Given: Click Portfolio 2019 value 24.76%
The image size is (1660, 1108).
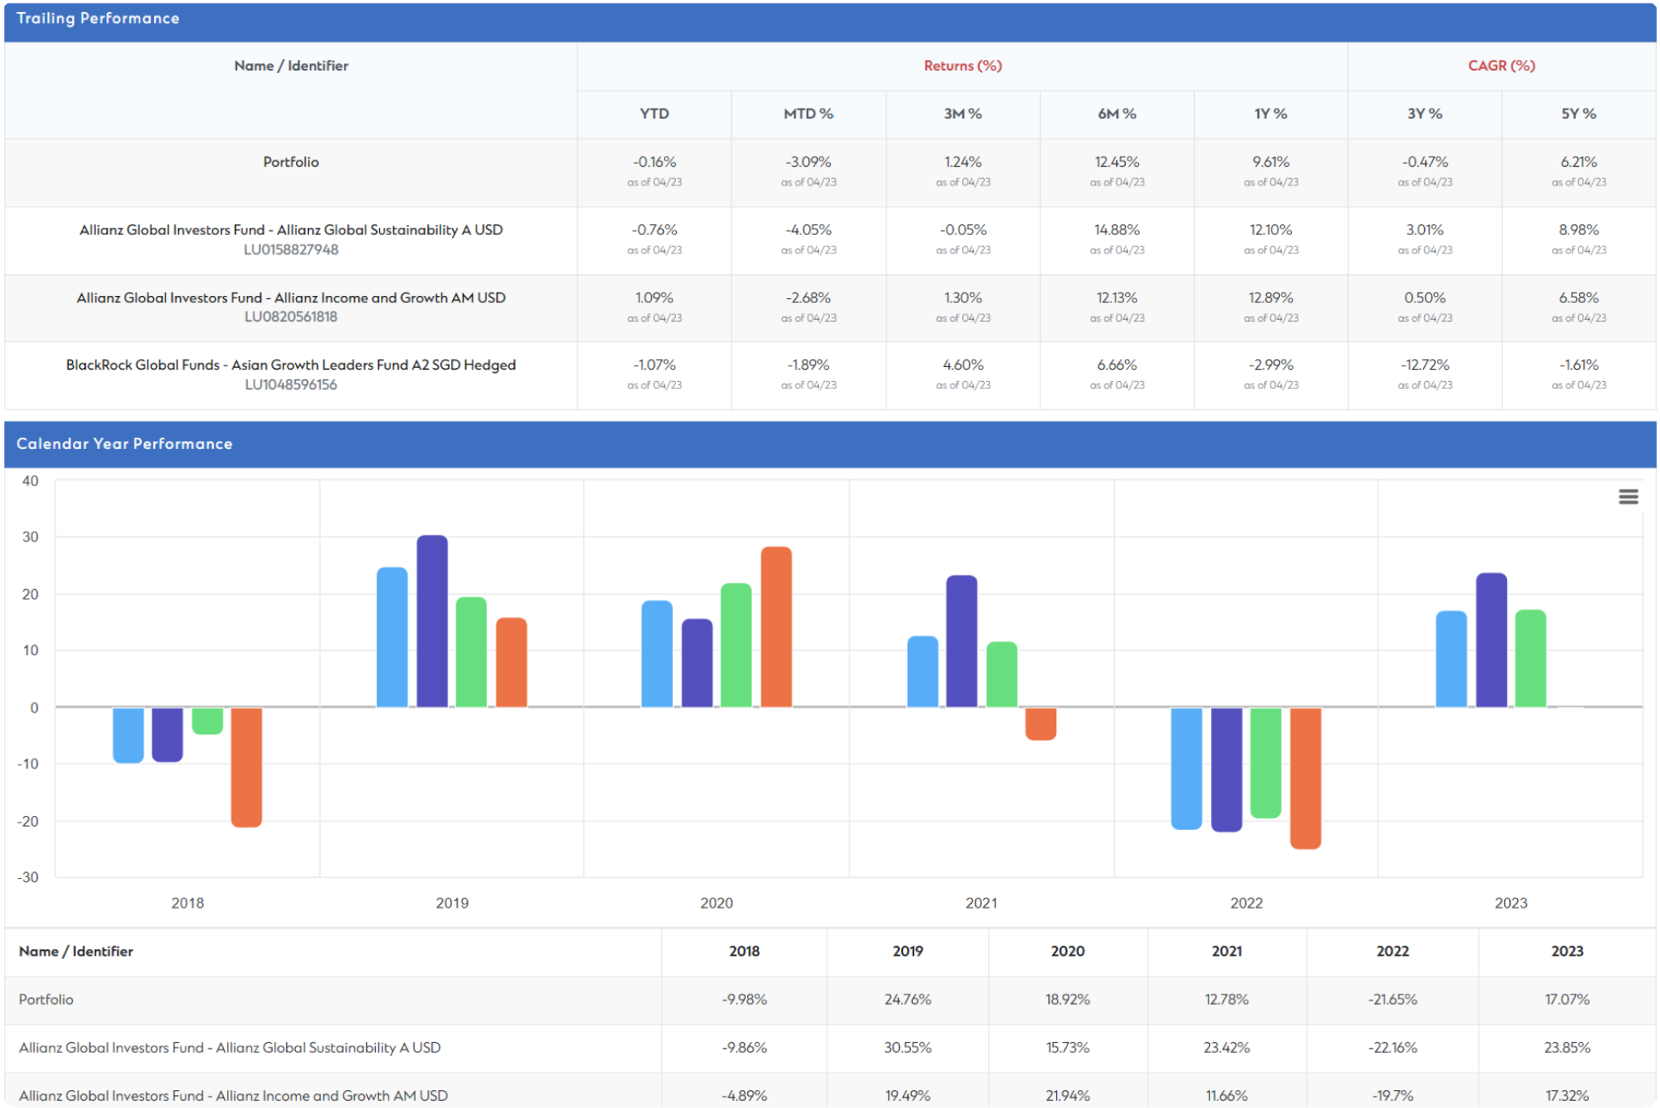Looking at the screenshot, I should [x=908, y=999].
